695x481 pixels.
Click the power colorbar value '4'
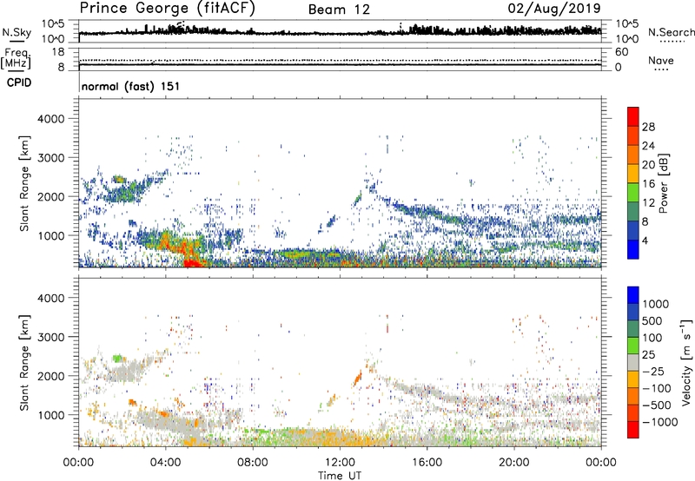point(645,240)
